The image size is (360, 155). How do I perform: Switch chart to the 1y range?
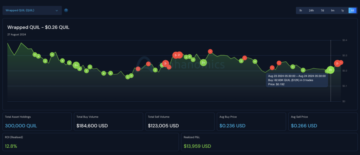pyautogui.click(x=342, y=11)
